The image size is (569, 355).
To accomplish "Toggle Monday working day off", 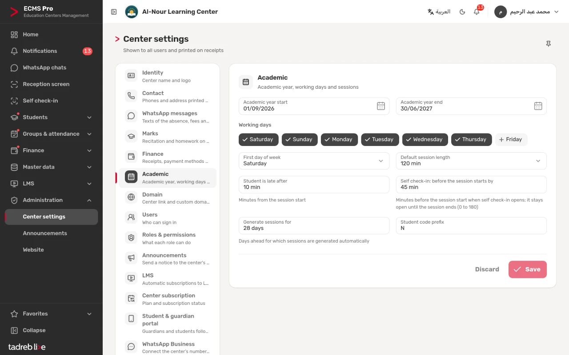I will (340, 139).
